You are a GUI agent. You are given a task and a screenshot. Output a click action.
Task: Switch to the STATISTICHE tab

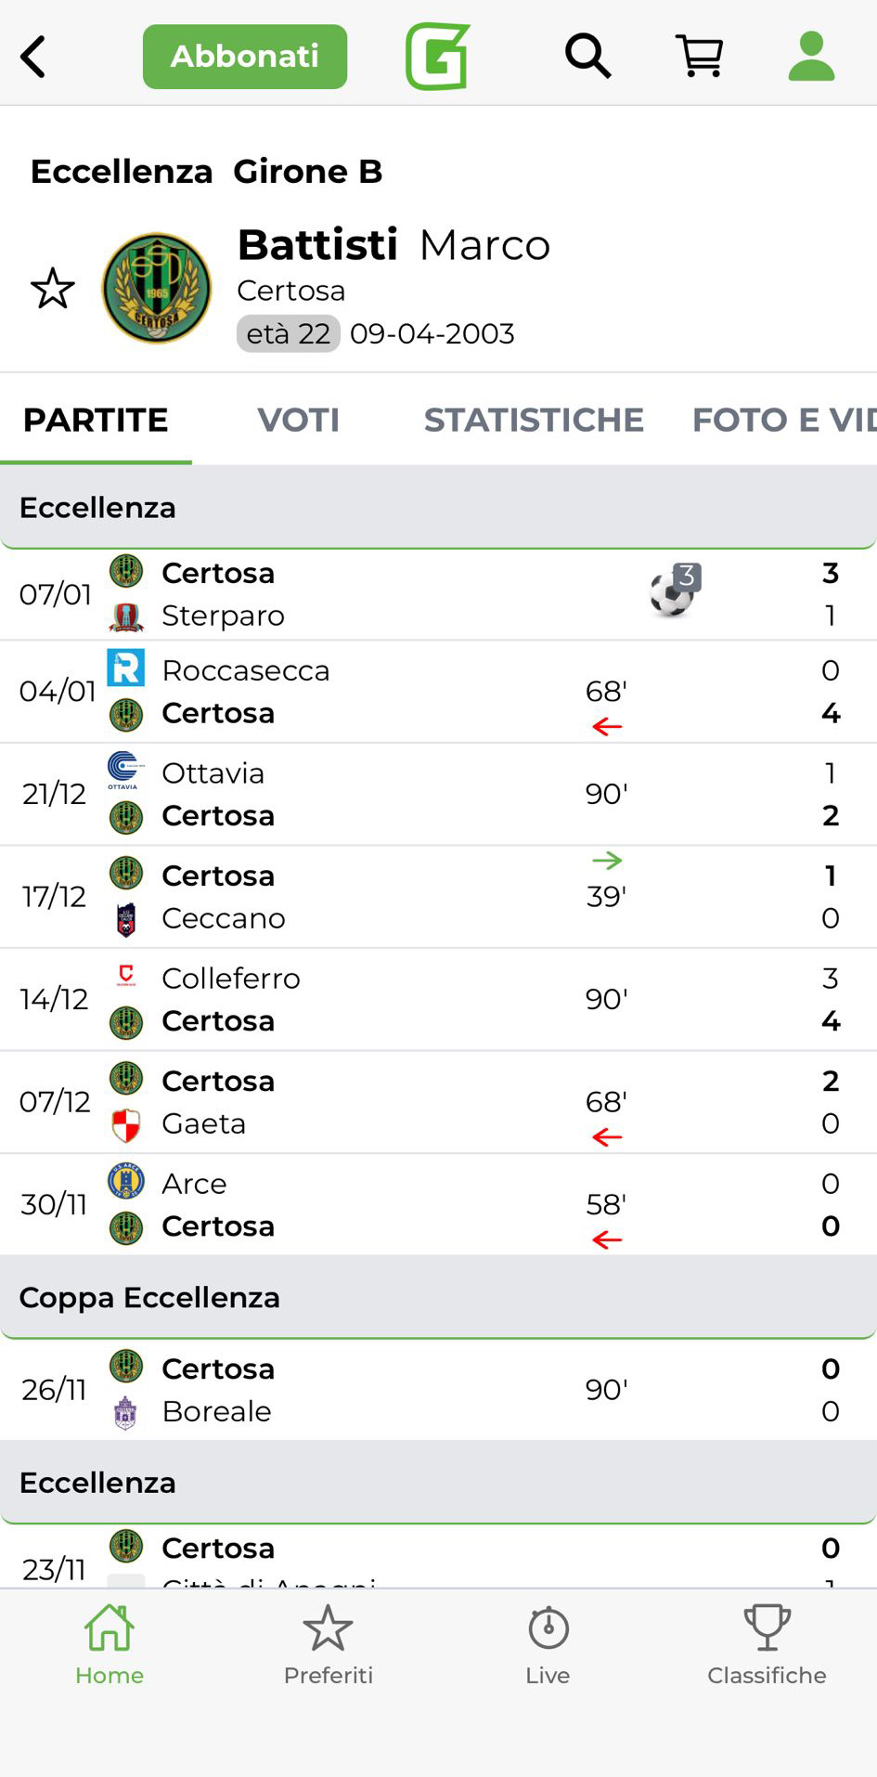click(x=534, y=420)
